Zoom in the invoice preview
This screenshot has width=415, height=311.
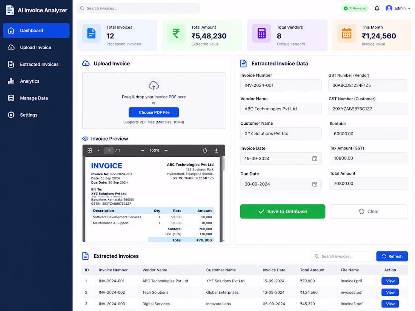click(x=166, y=150)
